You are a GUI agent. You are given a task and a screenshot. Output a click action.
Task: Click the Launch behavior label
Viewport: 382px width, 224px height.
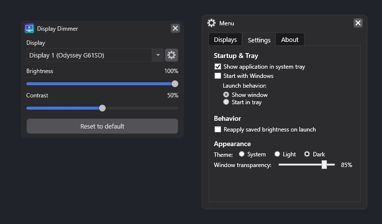tap(245, 86)
